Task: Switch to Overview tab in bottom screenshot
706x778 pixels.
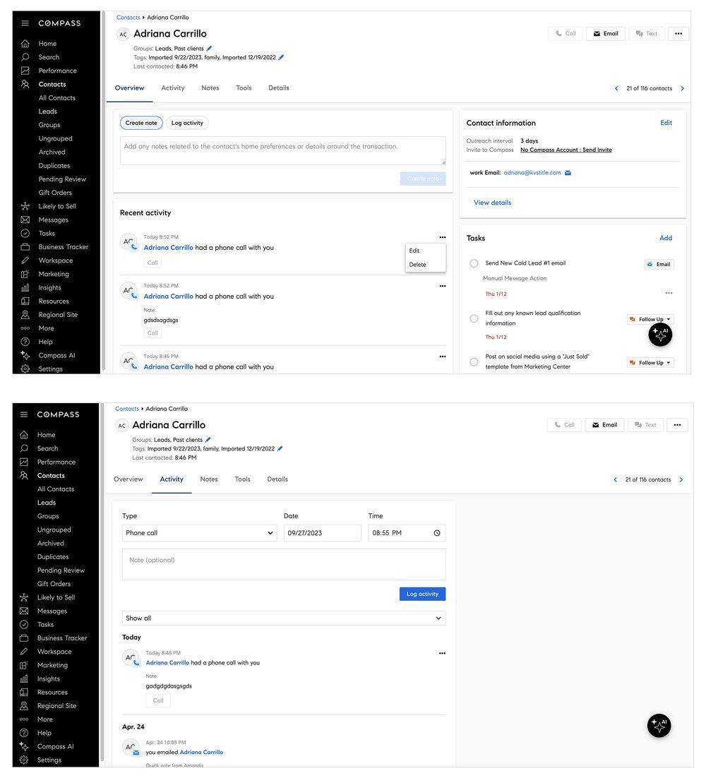Action: coord(128,479)
